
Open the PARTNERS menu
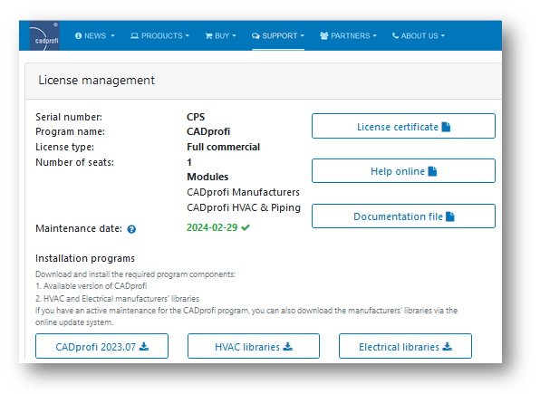(x=349, y=36)
